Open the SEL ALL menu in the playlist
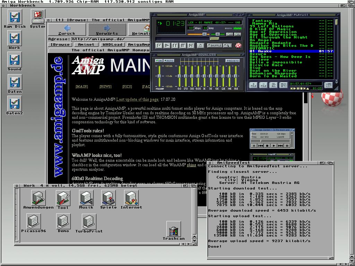The height and width of the screenshot is (266, 355). click(x=274, y=85)
